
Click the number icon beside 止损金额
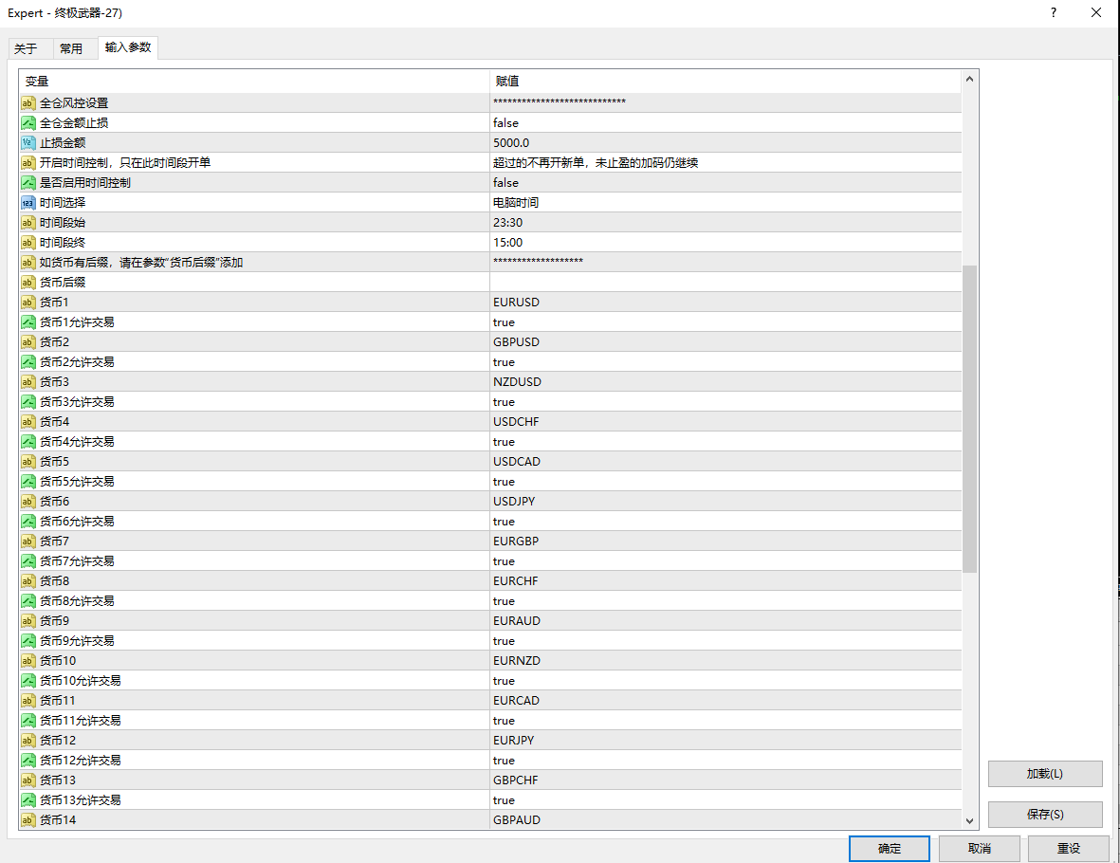(28, 143)
